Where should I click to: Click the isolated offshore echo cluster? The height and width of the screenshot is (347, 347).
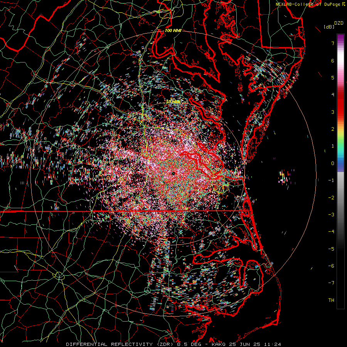[x=285, y=177]
